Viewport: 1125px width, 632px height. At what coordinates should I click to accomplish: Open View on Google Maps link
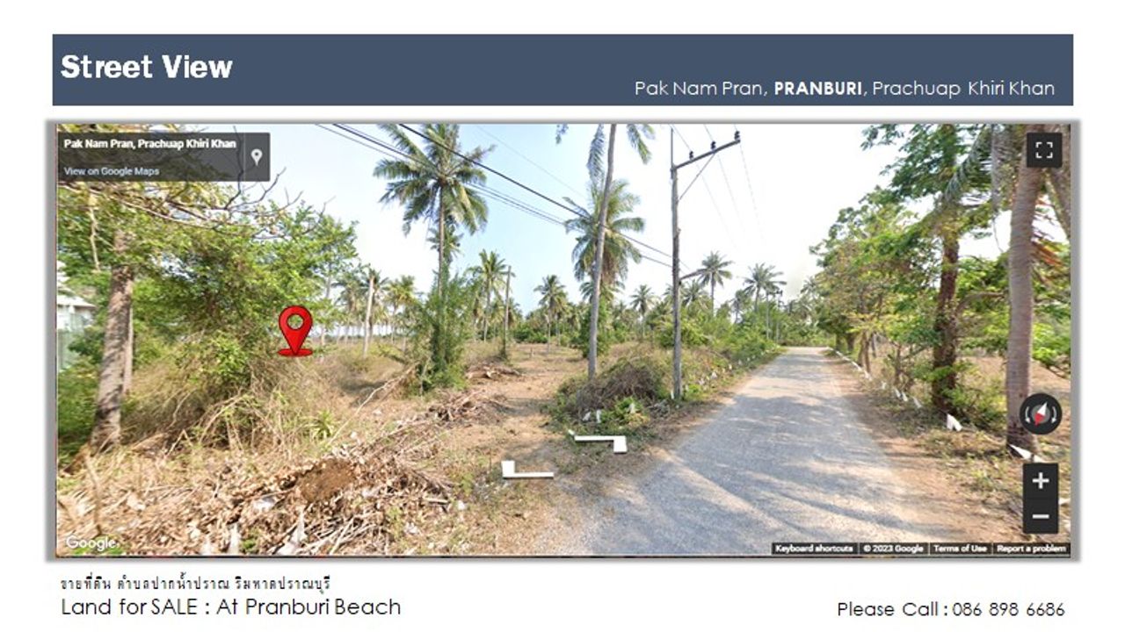point(111,171)
